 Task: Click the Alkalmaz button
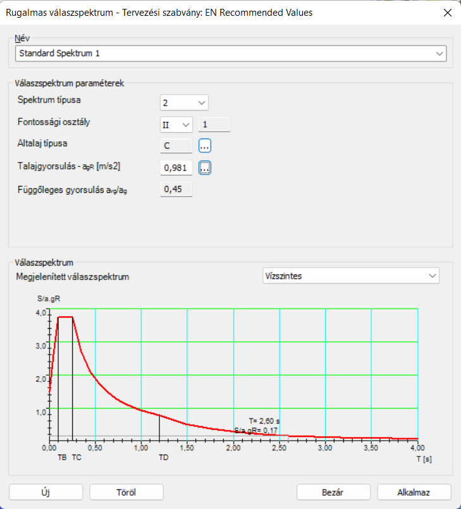[x=414, y=493]
